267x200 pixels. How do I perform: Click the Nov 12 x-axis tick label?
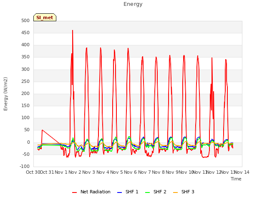[214, 172]
